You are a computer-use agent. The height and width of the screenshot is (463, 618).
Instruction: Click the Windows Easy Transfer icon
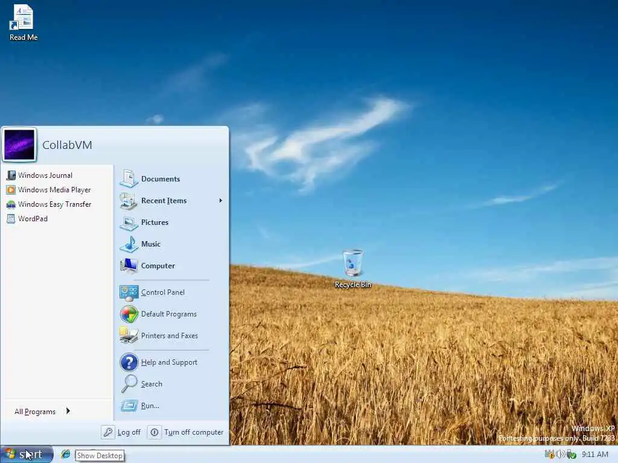pos(11,204)
